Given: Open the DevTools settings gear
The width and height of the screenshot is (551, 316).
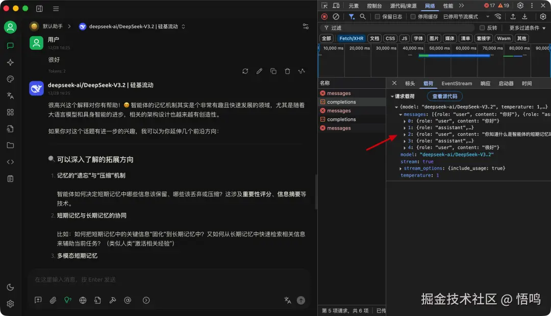Looking at the screenshot, I should pos(520,6).
